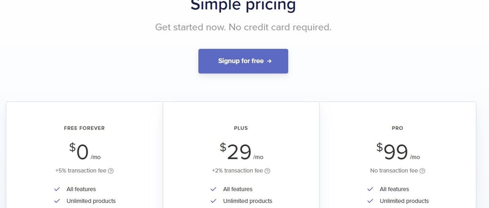Select the FREE FOREVER plan heading
Screen dimensions: 489x208
(x=85, y=128)
